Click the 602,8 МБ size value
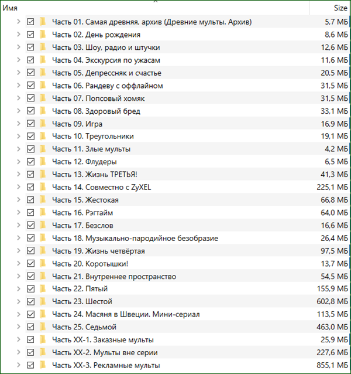This screenshot has width=351, height=374. coord(332,301)
